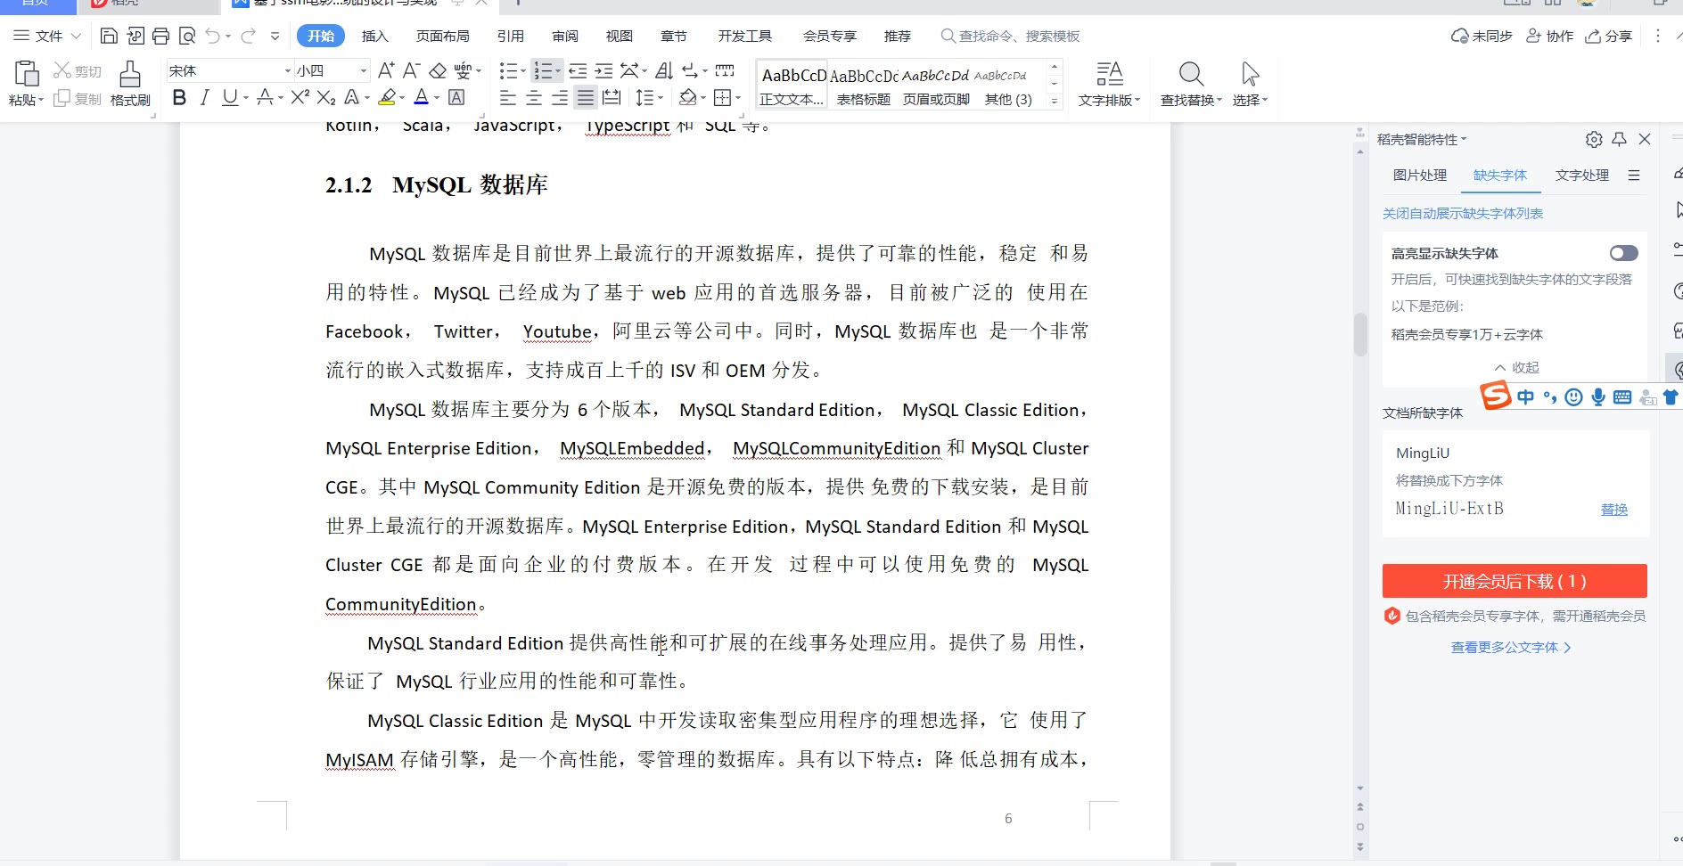Apply Subscript formatting
The width and height of the screenshot is (1683, 866).
click(x=326, y=97)
